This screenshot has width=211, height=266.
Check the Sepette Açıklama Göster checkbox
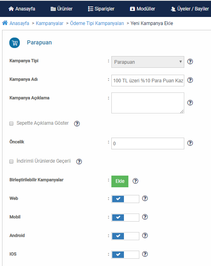tap(11, 124)
